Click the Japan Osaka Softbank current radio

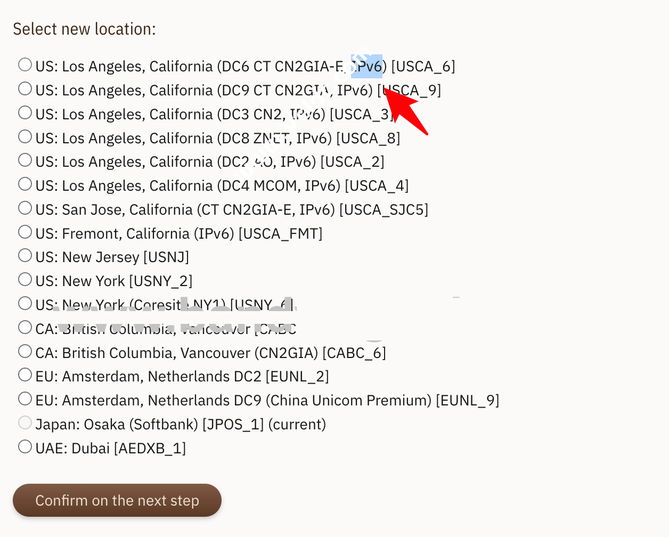pos(25,422)
